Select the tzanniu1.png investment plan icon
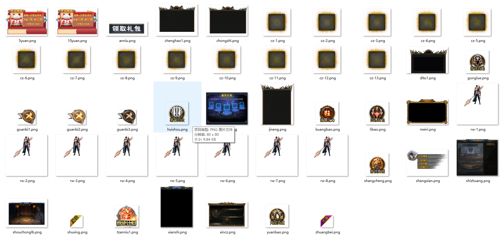Viewport: 504px width, 246px height. pyautogui.click(x=127, y=216)
